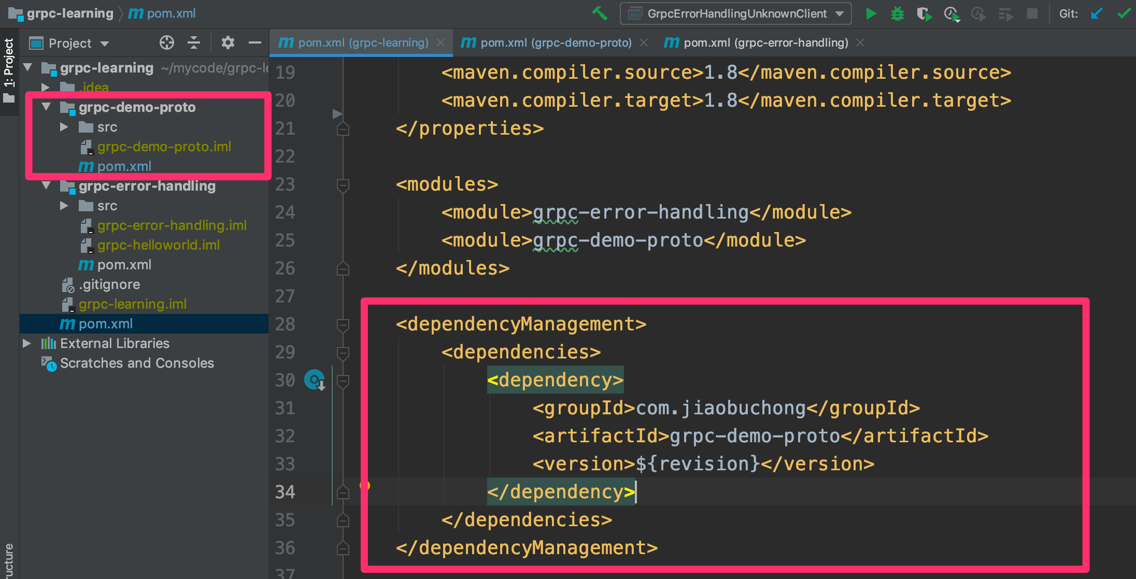Toggle fold marker at modules line 23
The height and width of the screenshot is (579, 1136).
[343, 184]
